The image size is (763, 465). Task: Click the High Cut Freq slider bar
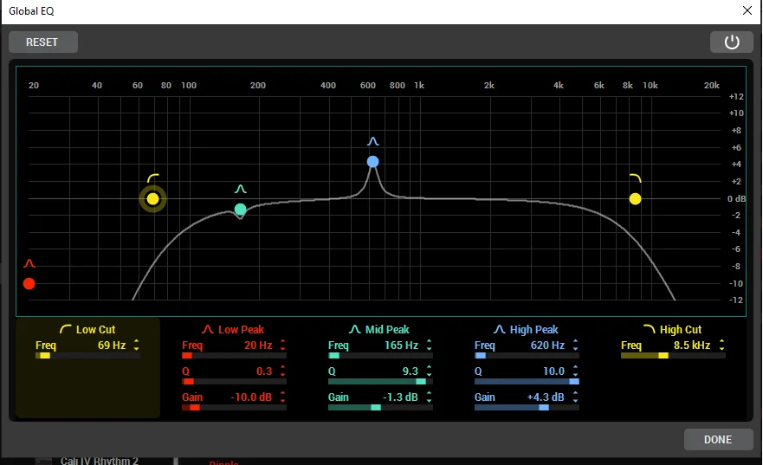tap(673, 356)
